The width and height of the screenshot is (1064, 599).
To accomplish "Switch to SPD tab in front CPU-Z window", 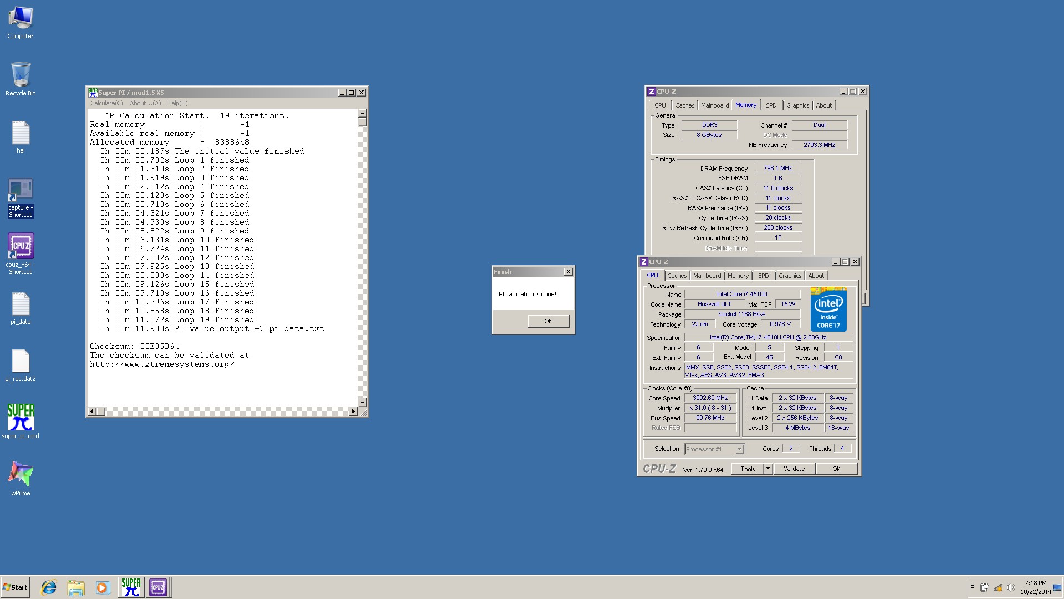I will [x=764, y=276].
